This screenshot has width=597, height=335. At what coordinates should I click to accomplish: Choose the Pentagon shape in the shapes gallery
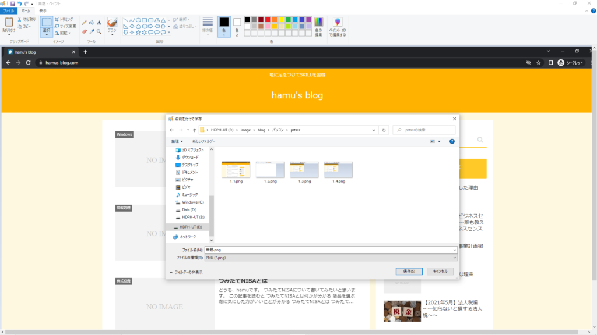(x=138, y=26)
